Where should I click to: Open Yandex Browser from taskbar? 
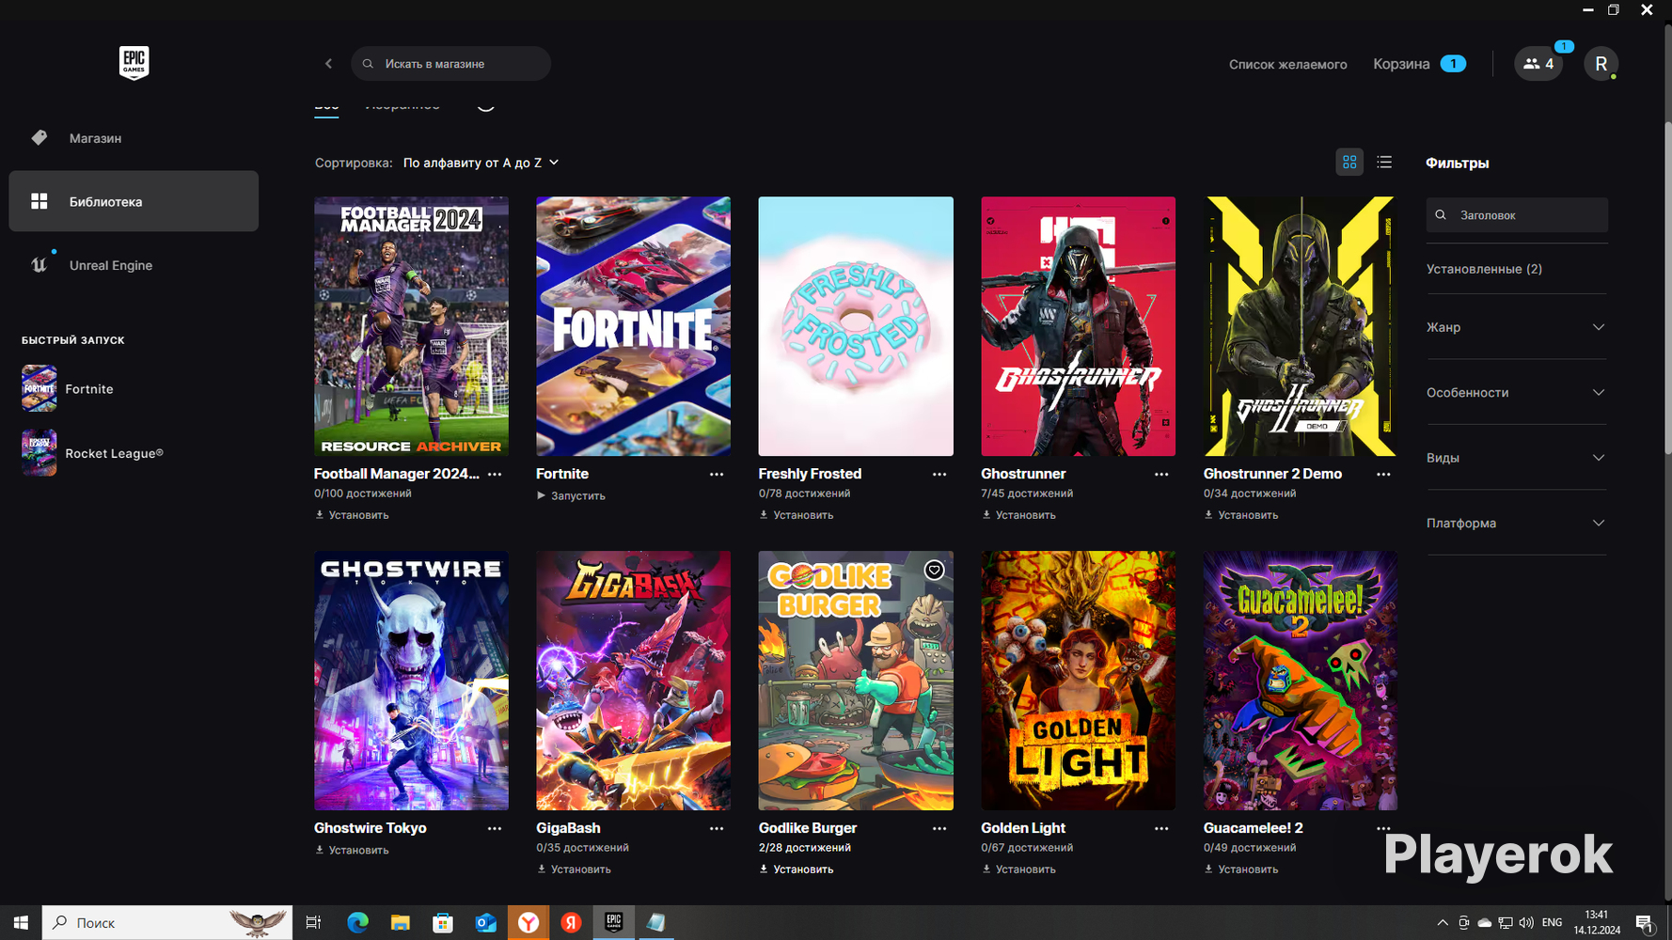[x=528, y=923]
